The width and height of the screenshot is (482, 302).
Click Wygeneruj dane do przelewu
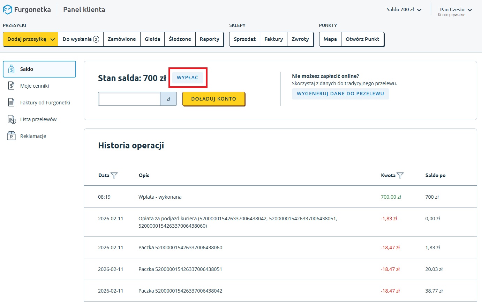(x=340, y=94)
